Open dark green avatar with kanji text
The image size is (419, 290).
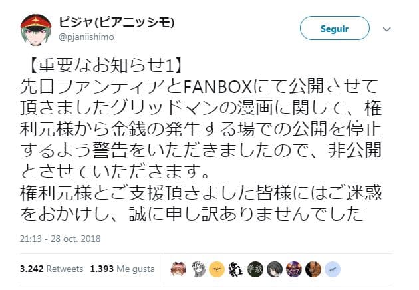coord(255,269)
